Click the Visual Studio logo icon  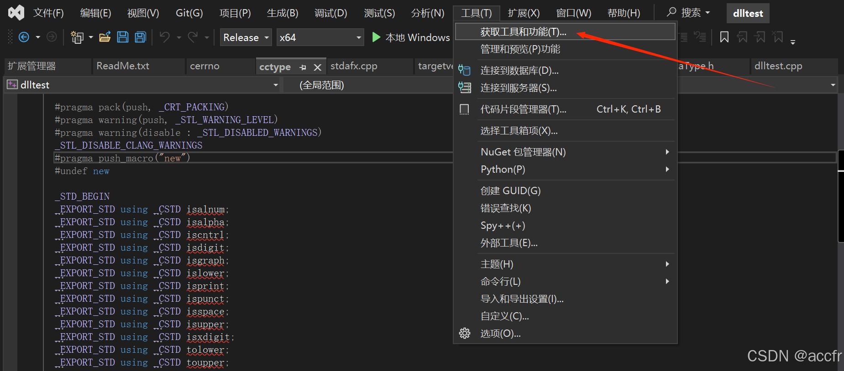coord(16,13)
